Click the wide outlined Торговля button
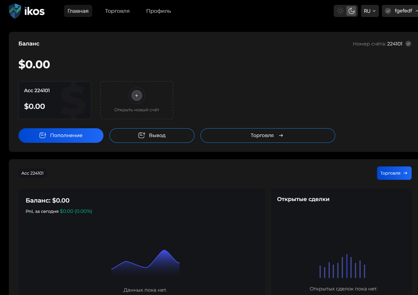This screenshot has height=295, width=418. coord(268,136)
